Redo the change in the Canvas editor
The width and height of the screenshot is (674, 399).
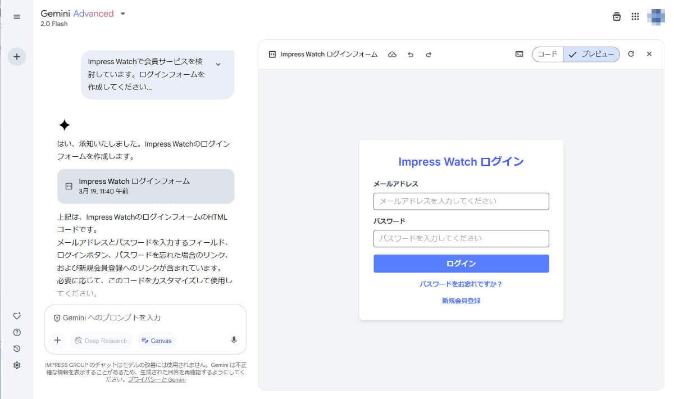[429, 54]
